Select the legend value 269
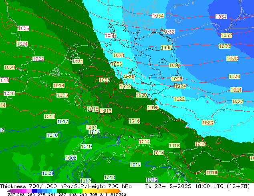This screenshot has width=254, height=196. [x=31, y=194]
